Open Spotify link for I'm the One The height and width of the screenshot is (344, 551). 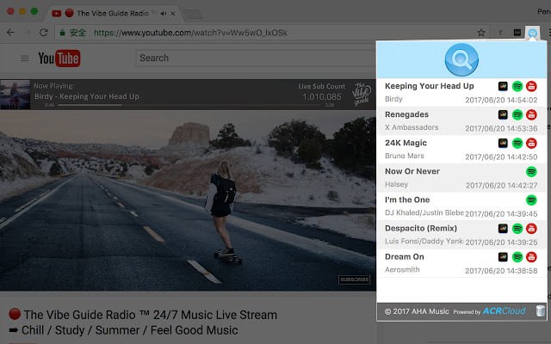[x=531, y=200]
